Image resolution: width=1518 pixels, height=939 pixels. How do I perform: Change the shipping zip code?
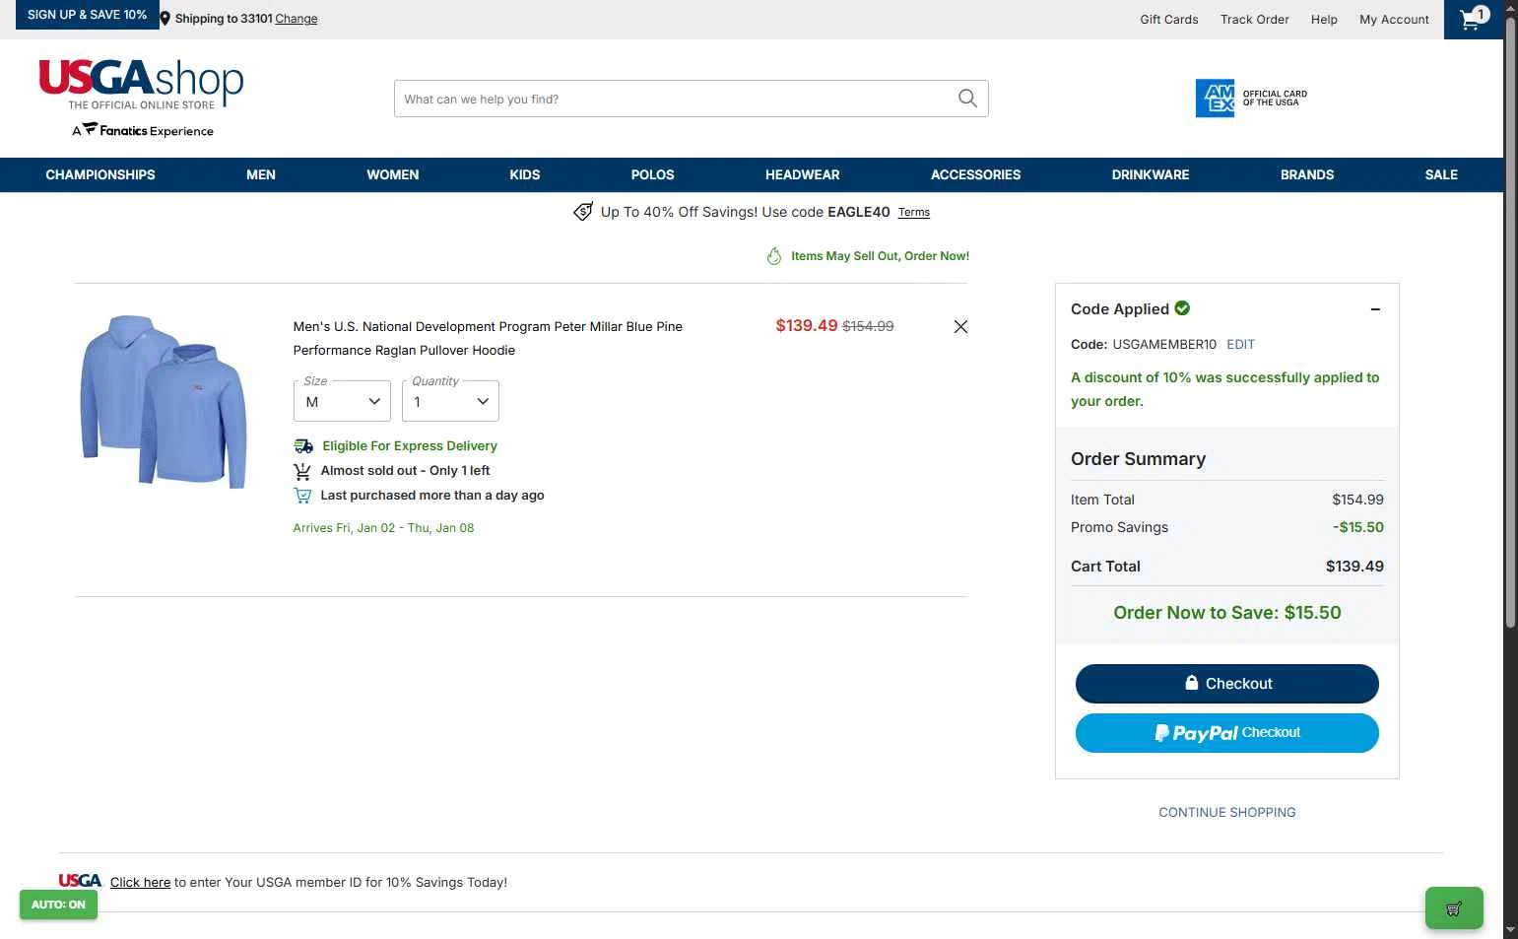click(x=297, y=19)
